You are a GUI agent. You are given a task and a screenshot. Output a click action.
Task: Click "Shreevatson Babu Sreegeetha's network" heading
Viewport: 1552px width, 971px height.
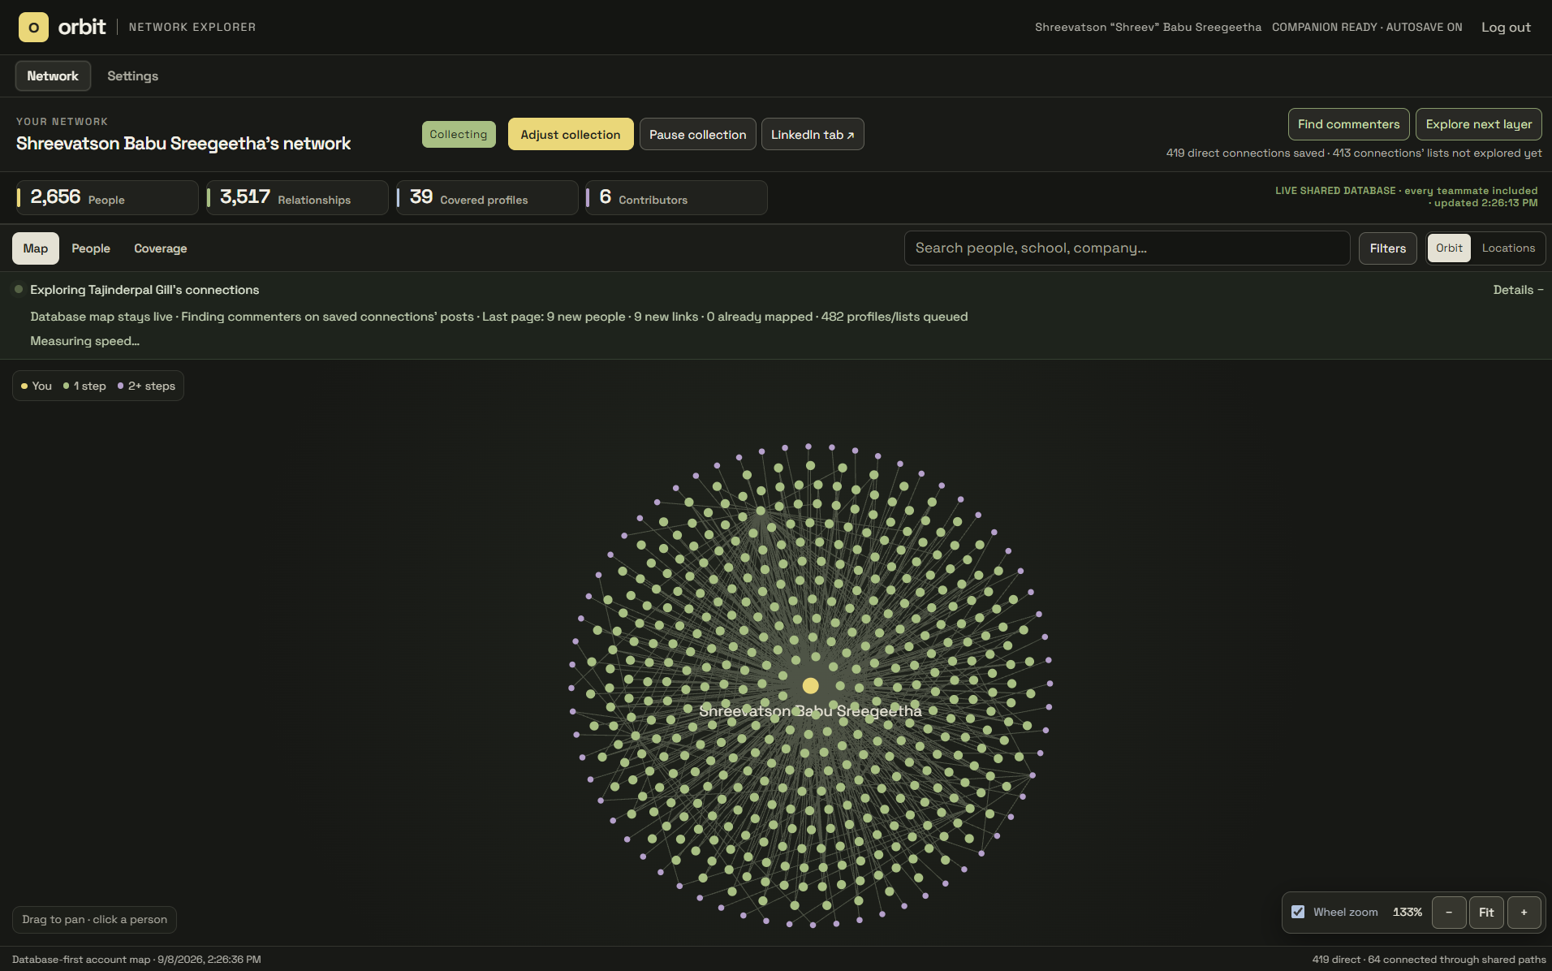[x=183, y=144]
